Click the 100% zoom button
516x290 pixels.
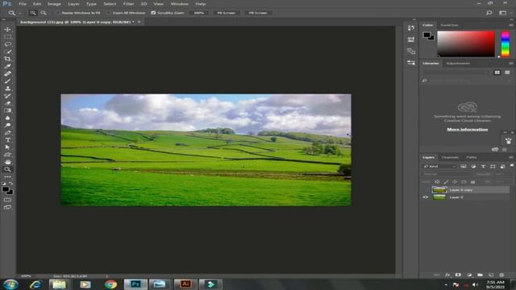coord(199,13)
